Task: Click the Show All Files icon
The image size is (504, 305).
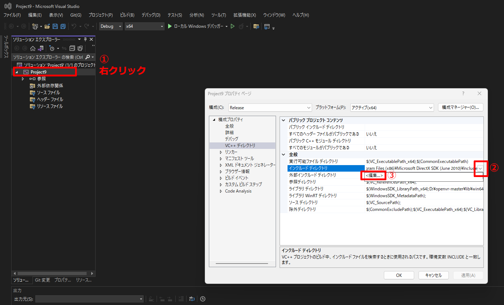Action: [x=80, y=48]
